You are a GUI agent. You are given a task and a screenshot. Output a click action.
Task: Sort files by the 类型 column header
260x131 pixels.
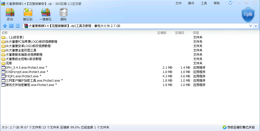tap(196, 33)
